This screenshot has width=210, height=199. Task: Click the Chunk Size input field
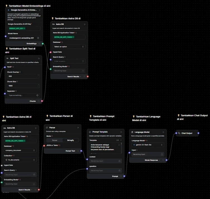click(23, 86)
